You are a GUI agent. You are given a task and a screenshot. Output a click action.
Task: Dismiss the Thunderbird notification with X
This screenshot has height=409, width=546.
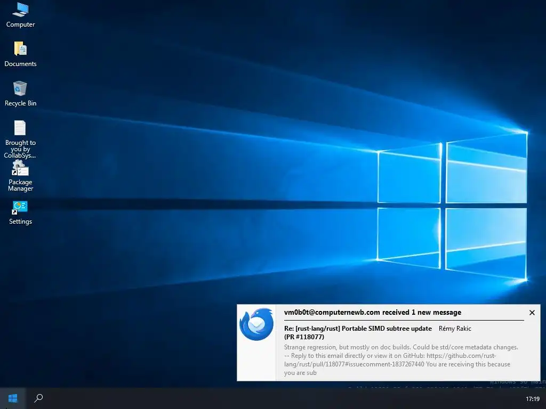(532, 313)
